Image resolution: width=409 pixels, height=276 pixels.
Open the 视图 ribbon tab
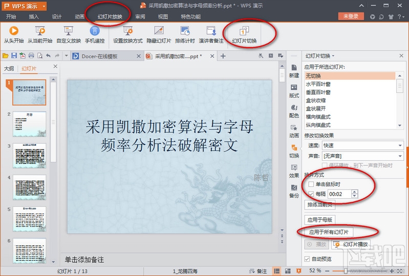click(x=163, y=16)
